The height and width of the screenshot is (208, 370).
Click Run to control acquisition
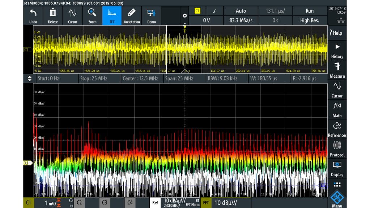tap(310, 11)
